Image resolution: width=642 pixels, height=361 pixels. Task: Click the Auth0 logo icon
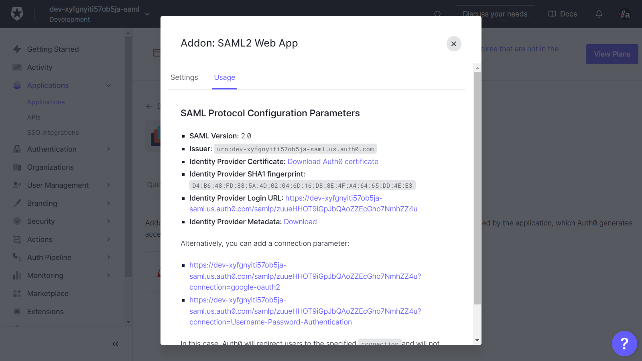(17, 14)
